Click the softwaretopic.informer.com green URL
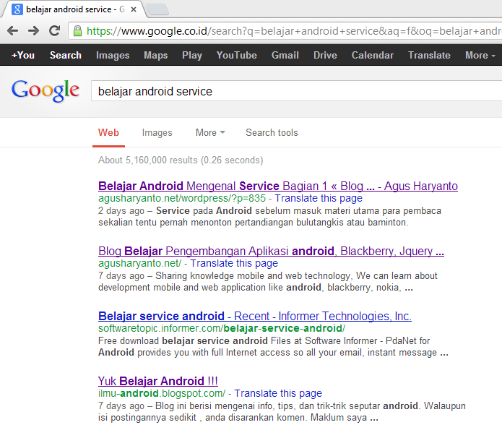502x438 pixels. 222,328
